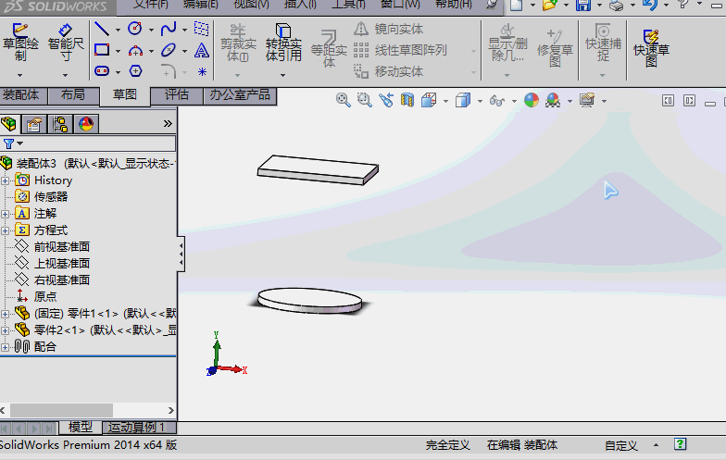Viewport: 726px width, 460px height.
Task: Open the Hide/Show Items dropdown arrow
Action: tap(514, 101)
